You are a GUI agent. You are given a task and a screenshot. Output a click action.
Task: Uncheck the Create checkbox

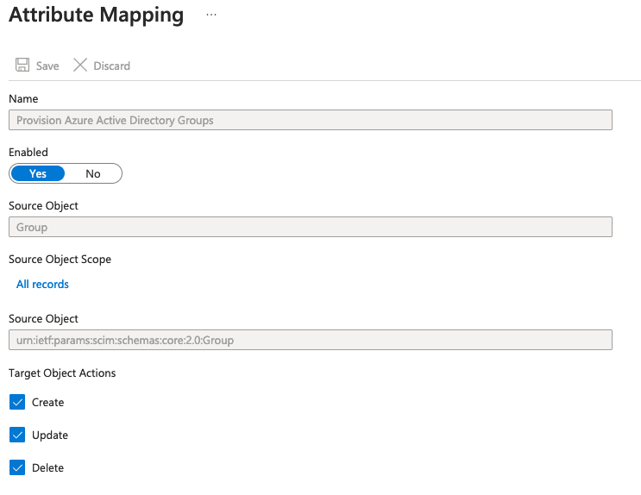[17, 403]
